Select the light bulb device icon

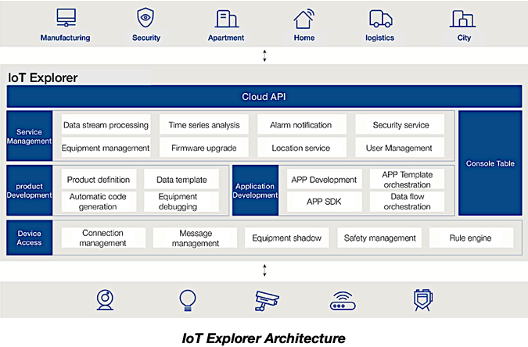pos(187,299)
